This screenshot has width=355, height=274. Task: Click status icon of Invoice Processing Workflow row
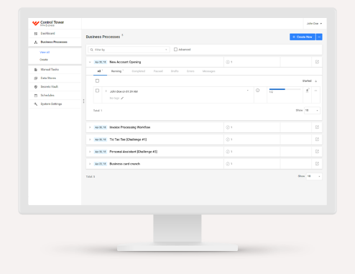228,127
